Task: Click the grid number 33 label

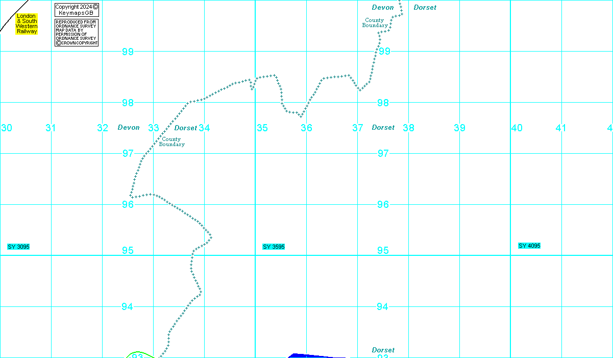Action: (x=154, y=128)
